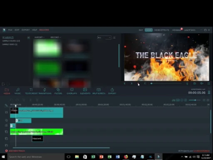Screen dimensions: 213x160
Task: Select the red media thumbnail
Action: click(x=77, y=83)
